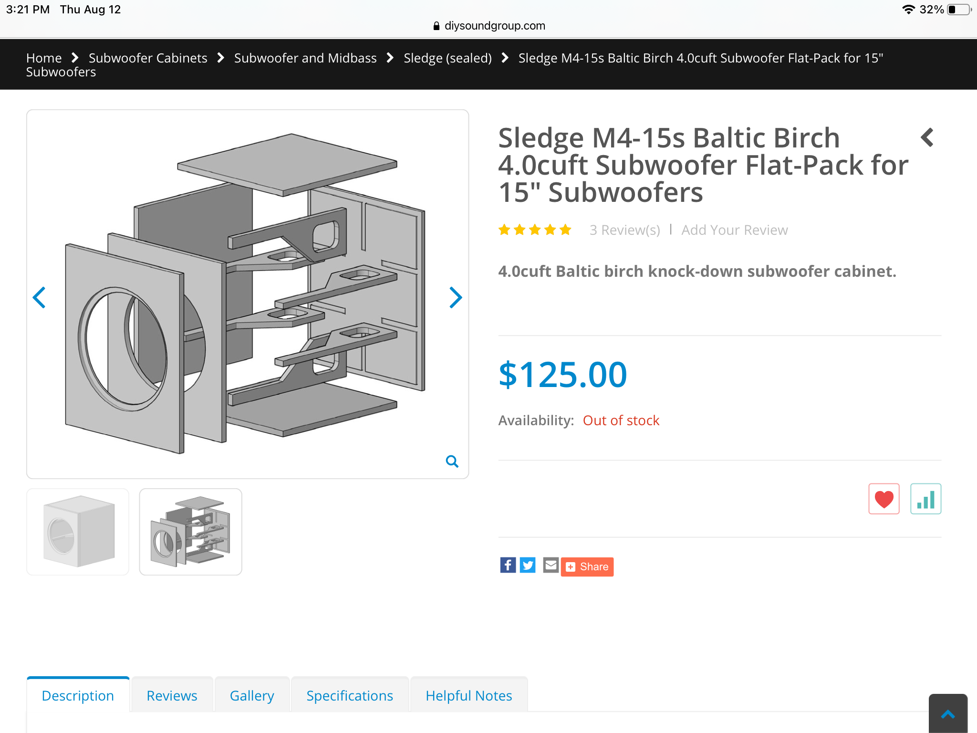This screenshot has width=977, height=733.
Task: Show previous product image
Action: coord(39,298)
